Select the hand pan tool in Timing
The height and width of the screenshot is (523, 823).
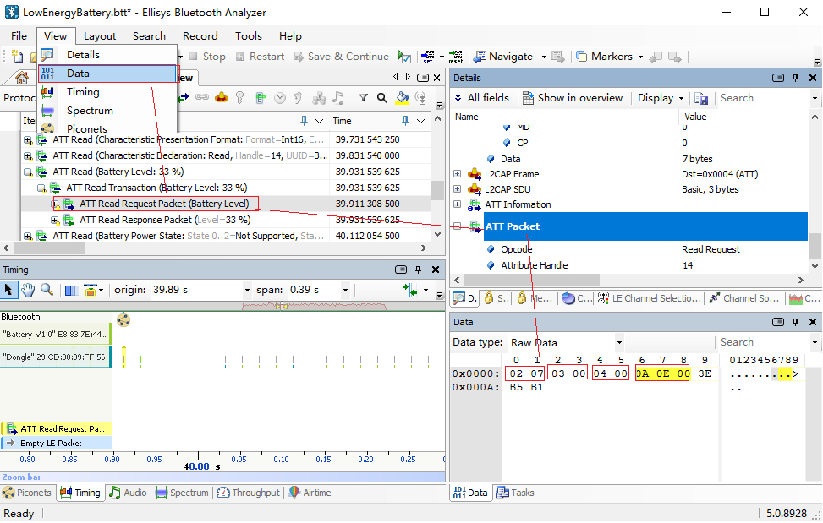click(28, 289)
